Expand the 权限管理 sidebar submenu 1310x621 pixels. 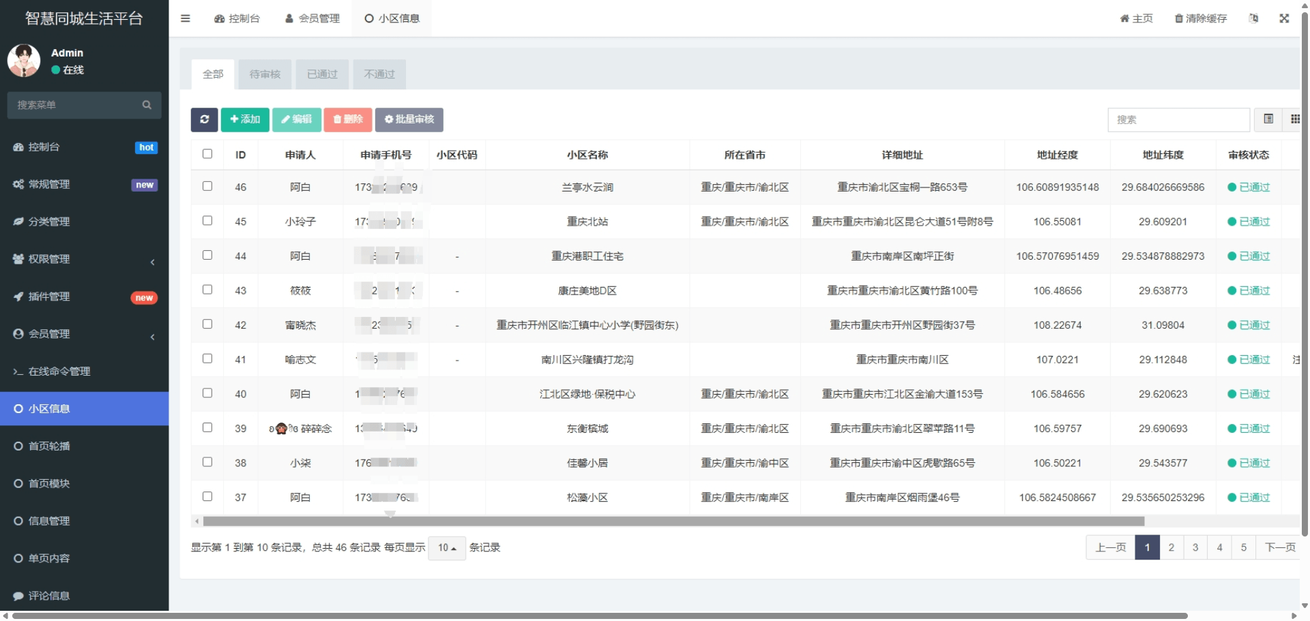(x=84, y=259)
